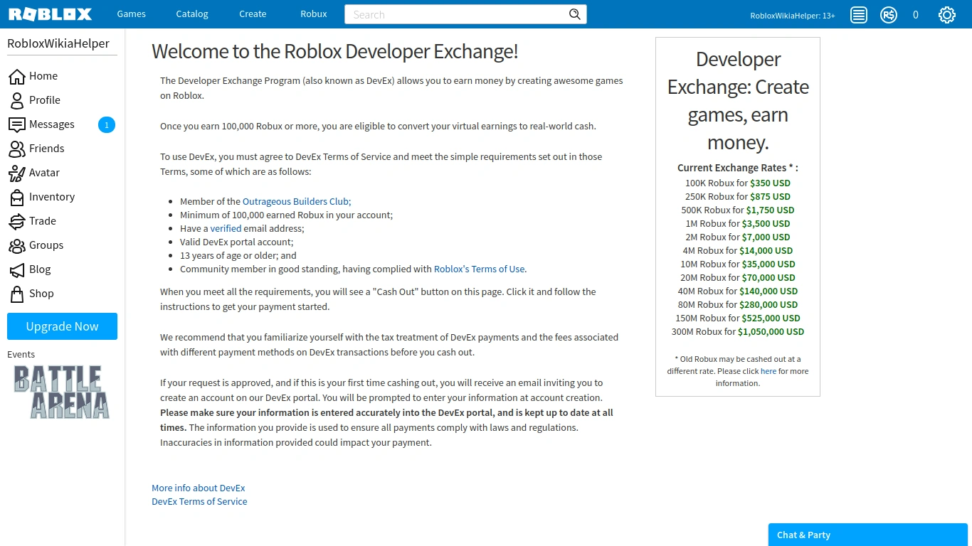Click the Avatar sidebar icon

point(16,173)
